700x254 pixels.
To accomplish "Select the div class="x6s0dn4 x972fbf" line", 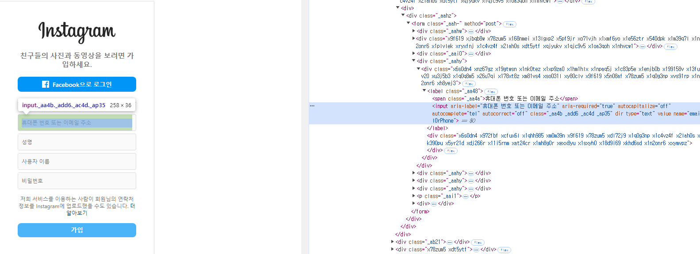I will 563,139.
